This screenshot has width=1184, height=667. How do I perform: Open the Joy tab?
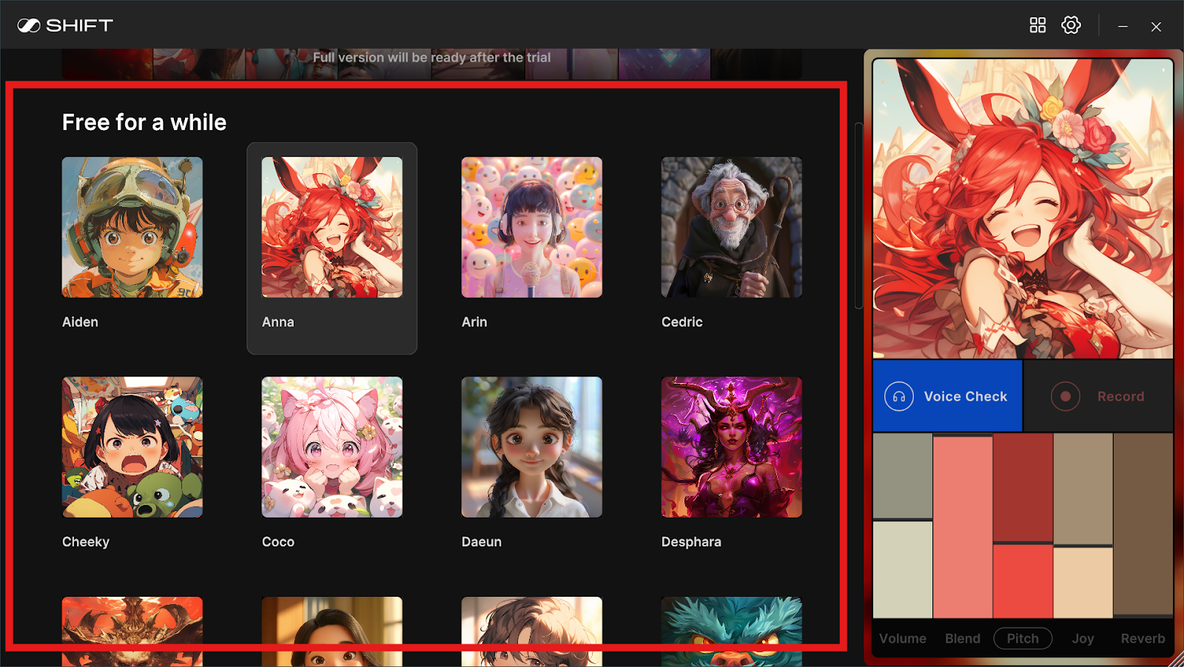1083,638
